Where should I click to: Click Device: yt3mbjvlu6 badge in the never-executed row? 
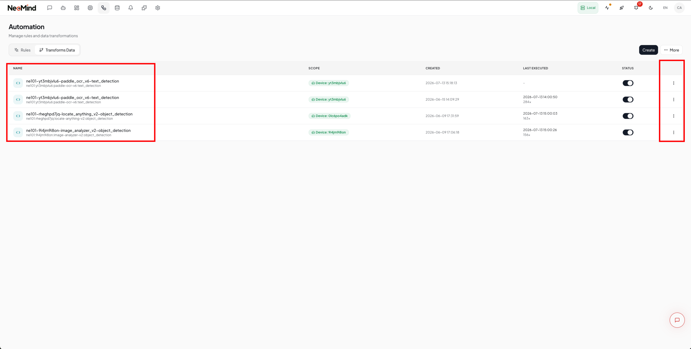click(x=329, y=83)
